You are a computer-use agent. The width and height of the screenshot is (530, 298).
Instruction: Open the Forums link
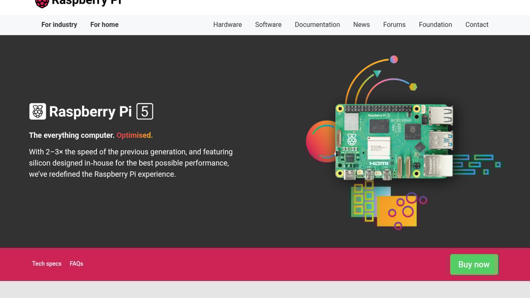click(x=394, y=25)
